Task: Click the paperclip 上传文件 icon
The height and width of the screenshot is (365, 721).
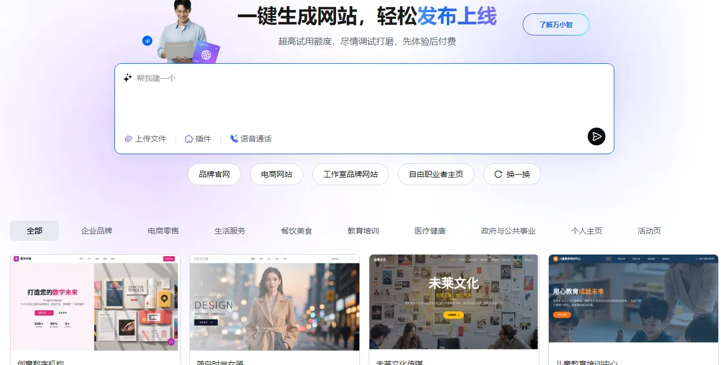Action: pyautogui.click(x=128, y=139)
